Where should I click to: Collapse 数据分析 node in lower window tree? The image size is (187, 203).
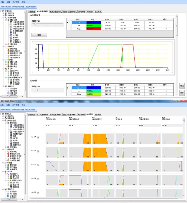point(3,149)
